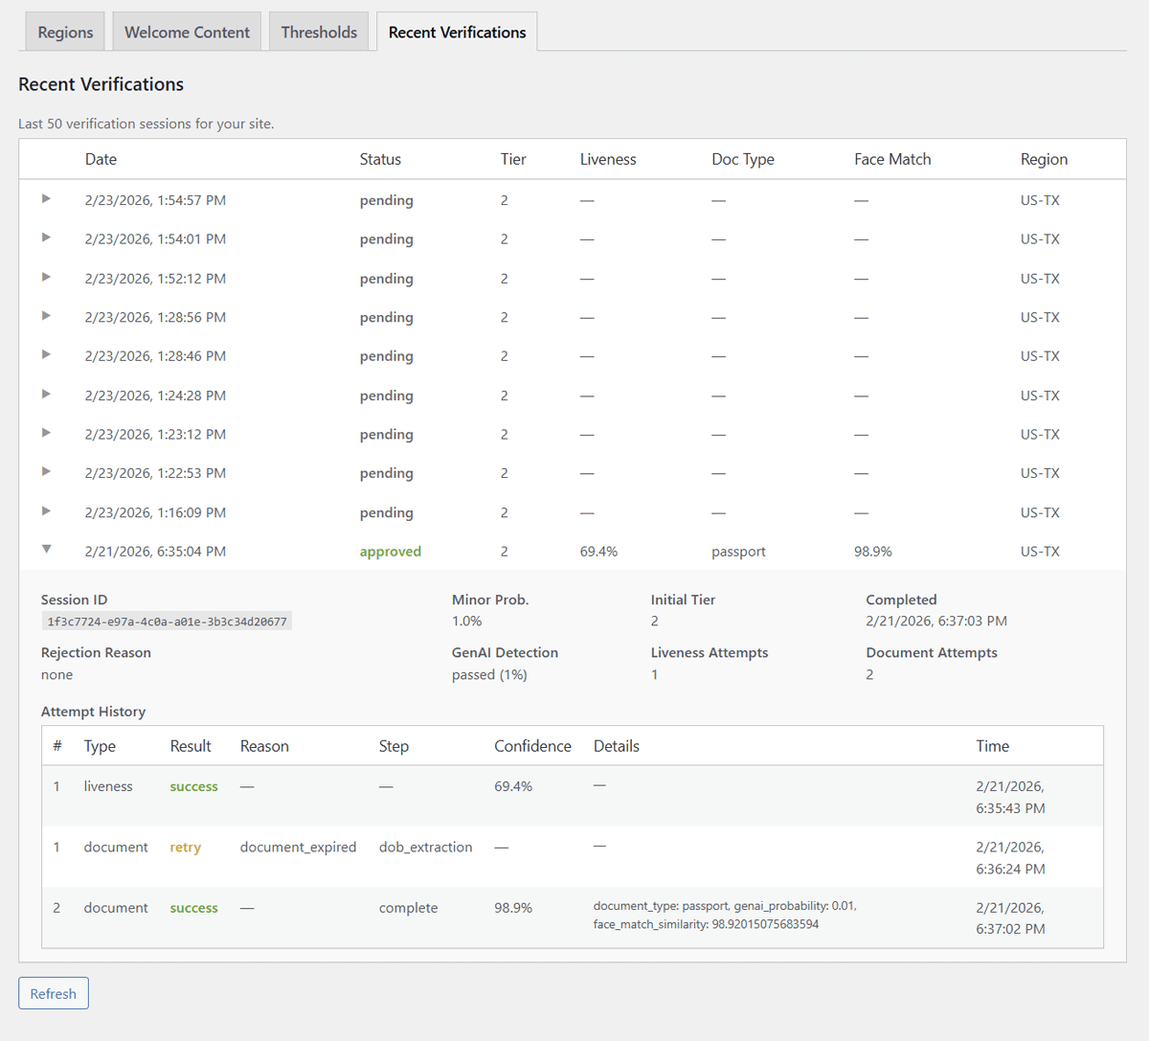The width and height of the screenshot is (1149, 1041).
Task: Collapse the approved 2/21/2026 session row
Action: tap(46, 550)
